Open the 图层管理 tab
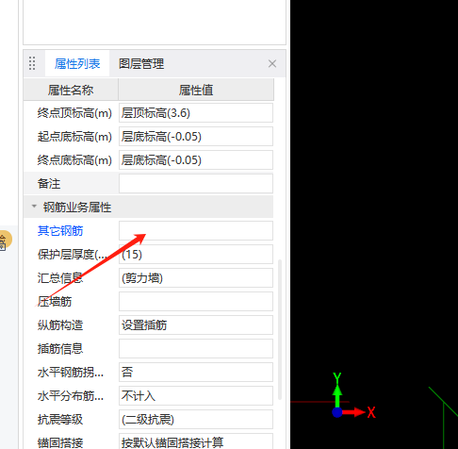Image resolution: width=458 pixels, height=449 pixels. tap(141, 64)
